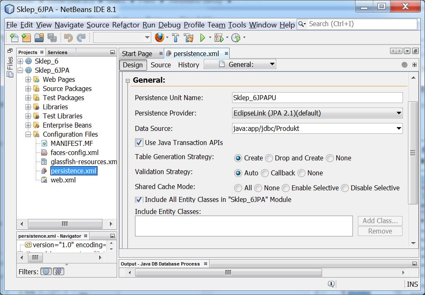
Task: Toggle the first Navigator filter icon
Action: pyautogui.click(x=46, y=271)
